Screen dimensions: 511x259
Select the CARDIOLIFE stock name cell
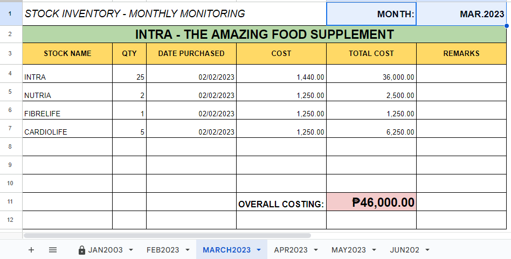tap(67, 128)
